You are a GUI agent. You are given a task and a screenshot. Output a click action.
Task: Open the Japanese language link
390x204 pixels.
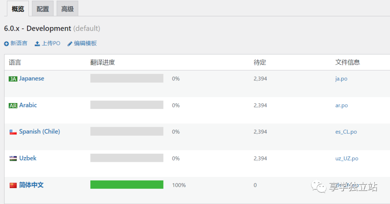31,79
